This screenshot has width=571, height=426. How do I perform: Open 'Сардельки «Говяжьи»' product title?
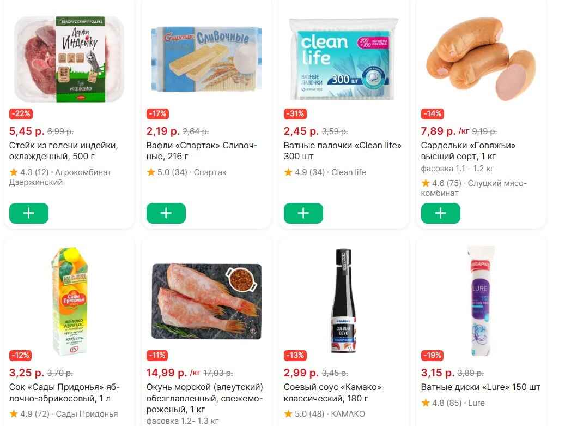(x=468, y=151)
